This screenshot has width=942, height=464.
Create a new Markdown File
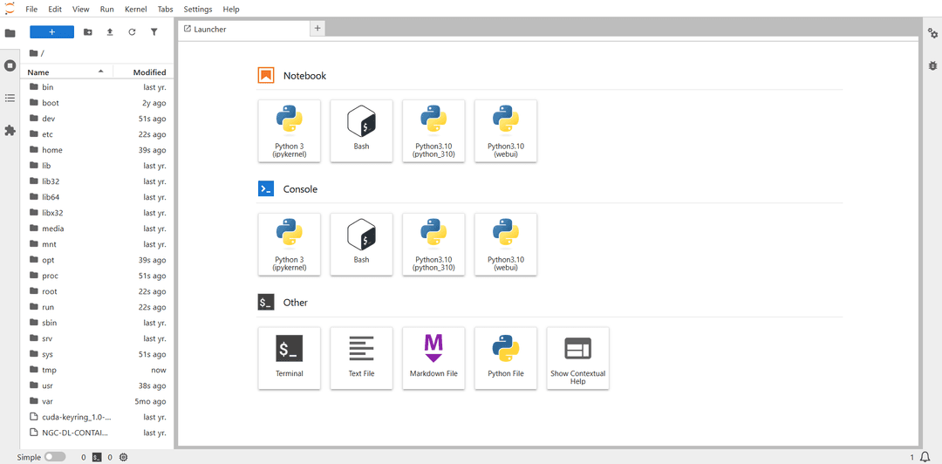[x=433, y=358]
